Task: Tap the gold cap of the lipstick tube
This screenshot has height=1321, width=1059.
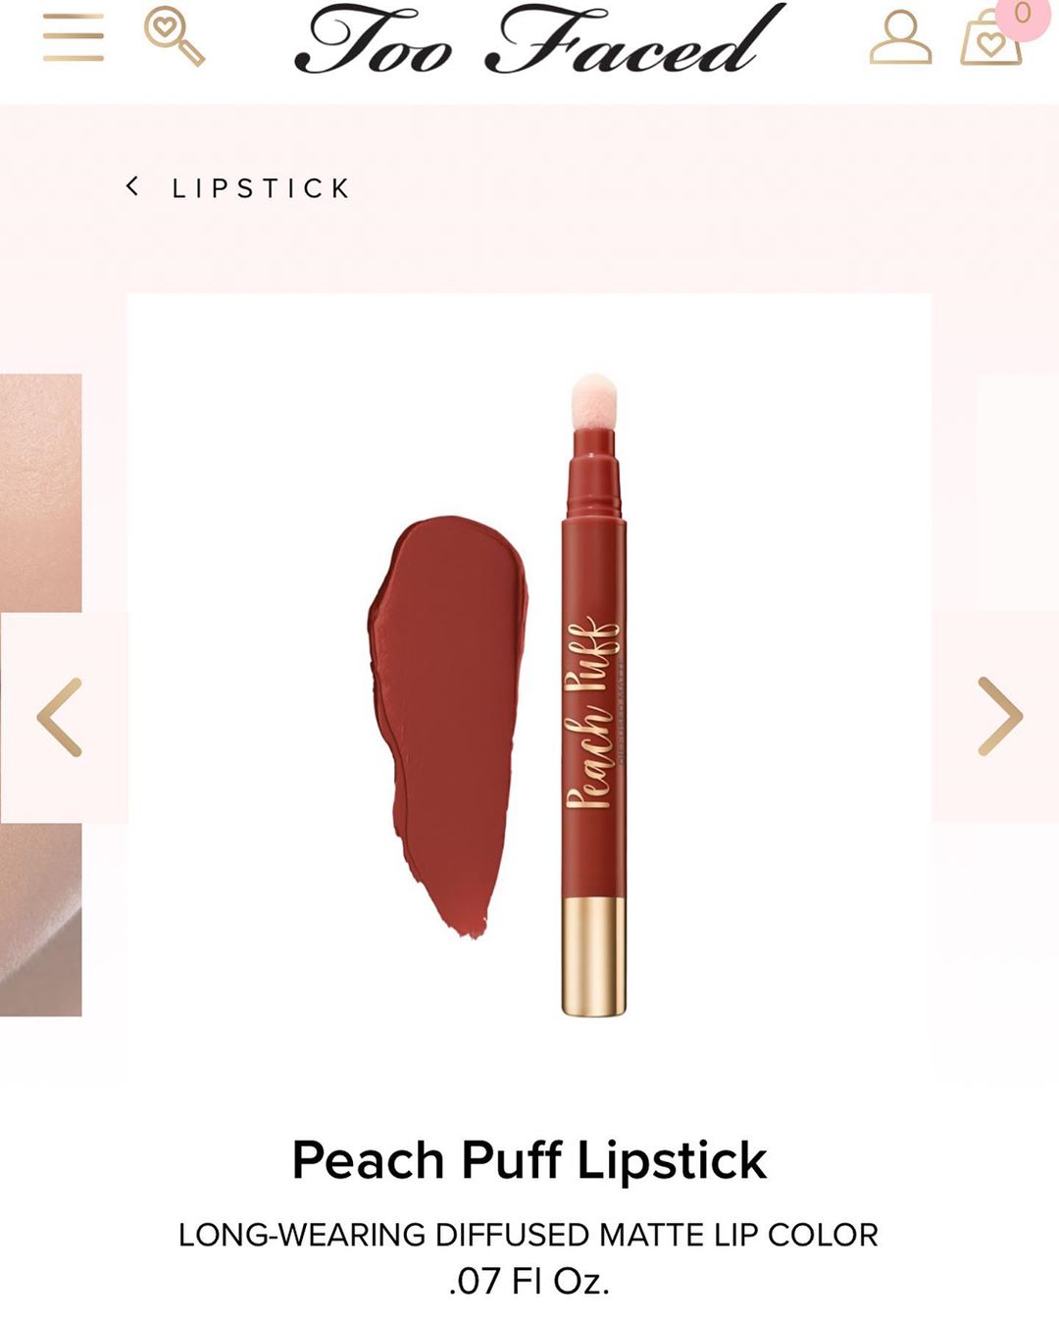Action: [593, 956]
